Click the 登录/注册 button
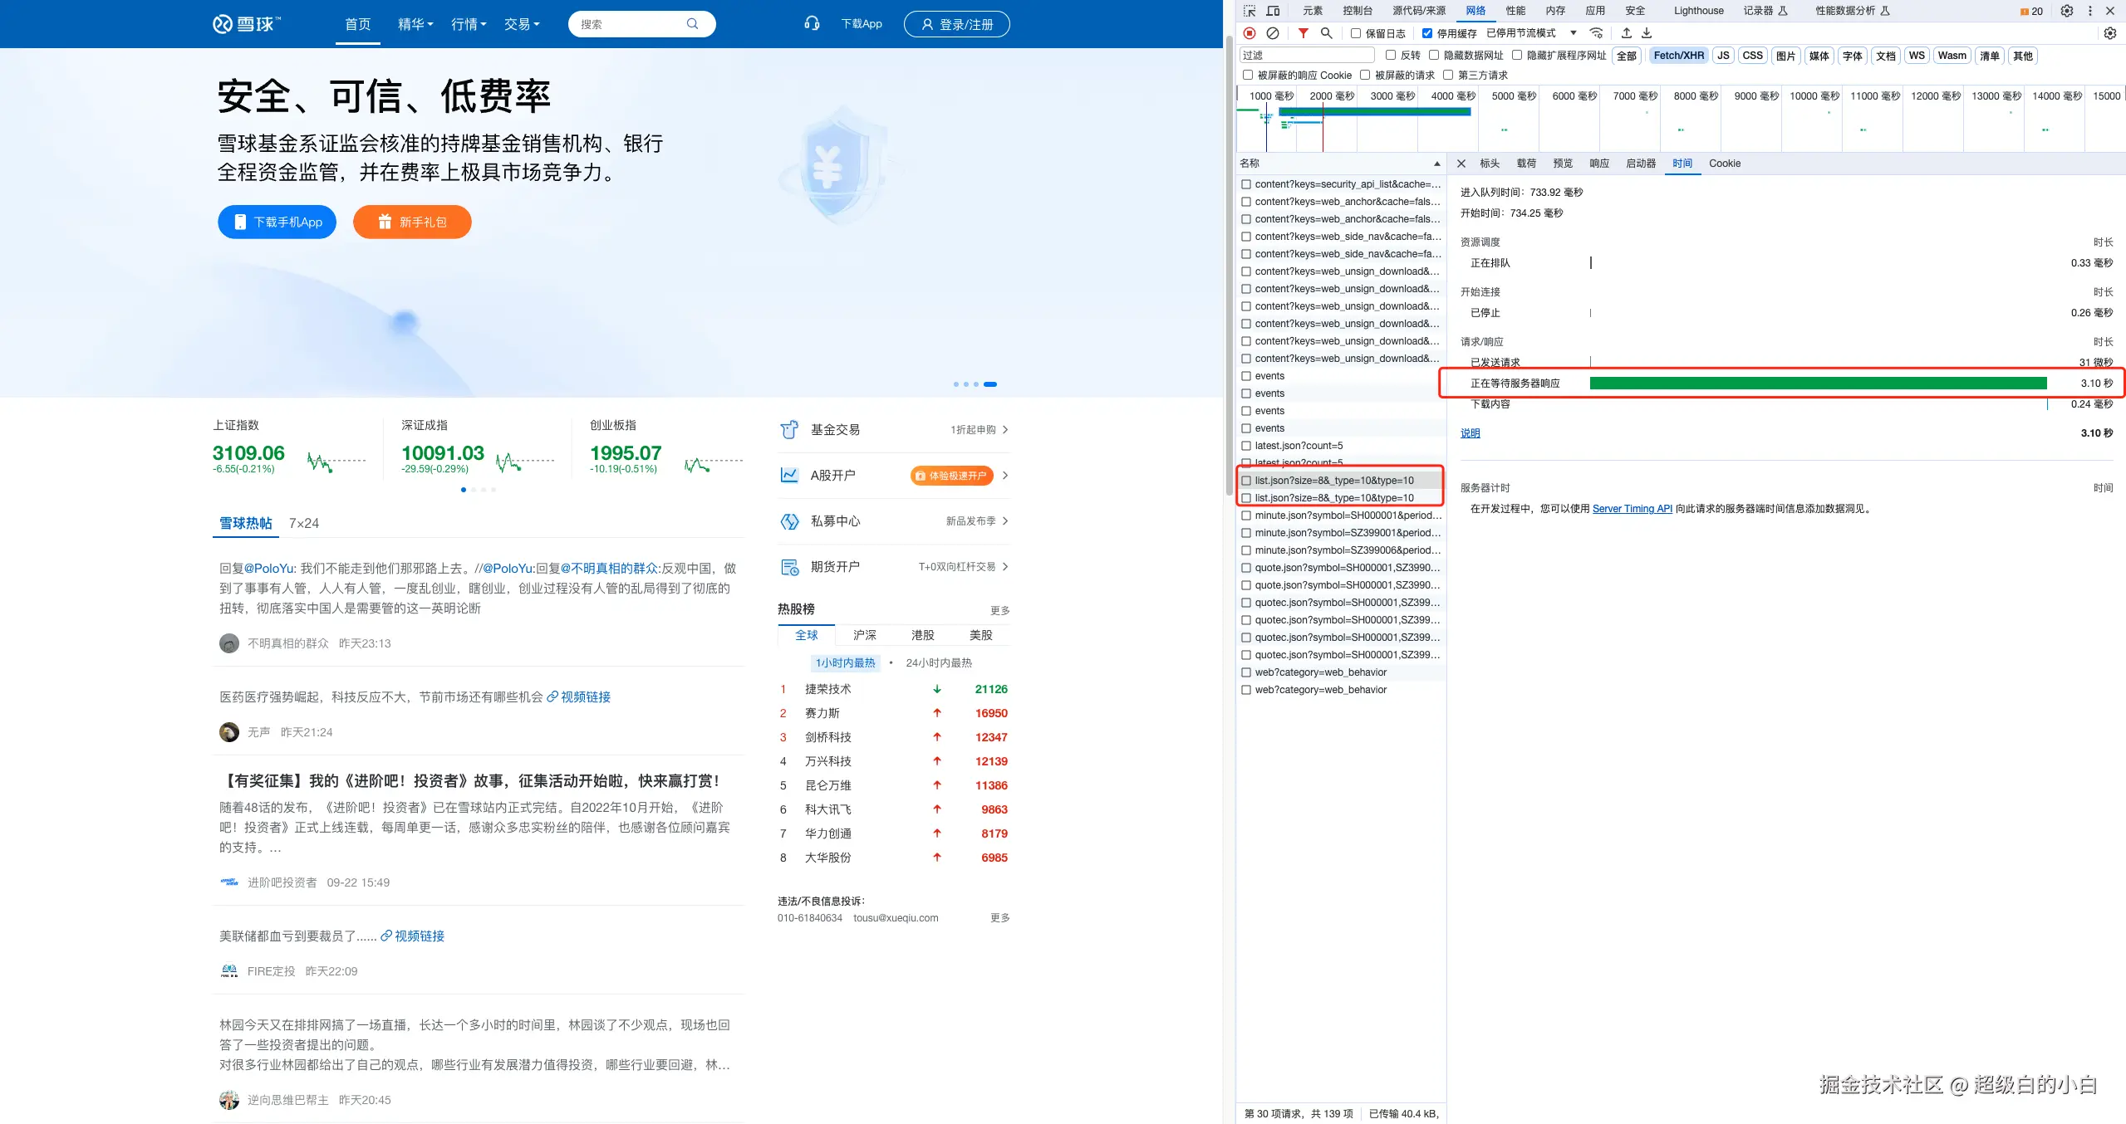Image resolution: width=2126 pixels, height=1124 pixels. click(957, 24)
